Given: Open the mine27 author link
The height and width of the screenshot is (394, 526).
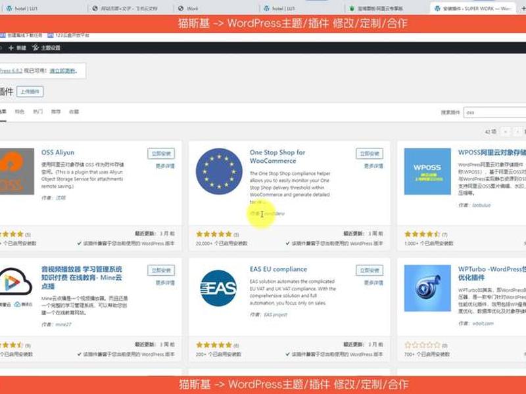Looking at the screenshot, I should tap(63, 324).
